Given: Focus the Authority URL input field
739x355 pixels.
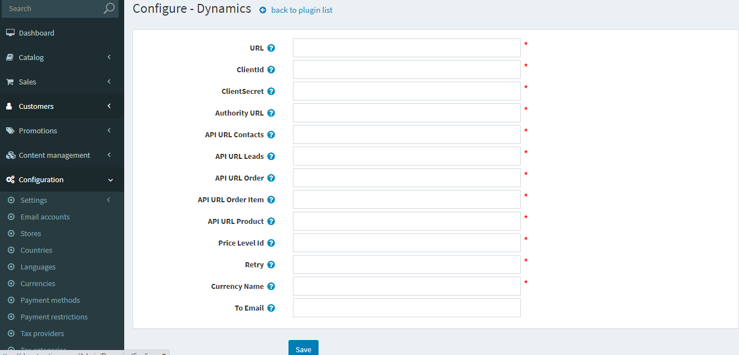Looking at the screenshot, I should 407,113.
